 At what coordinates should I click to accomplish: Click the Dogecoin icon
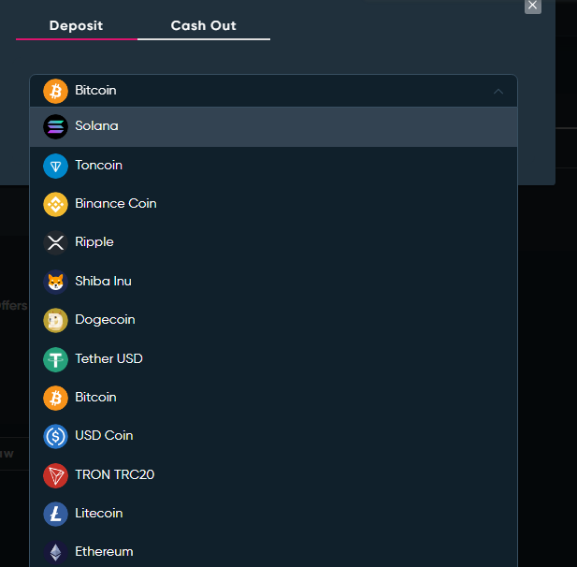(55, 320)
